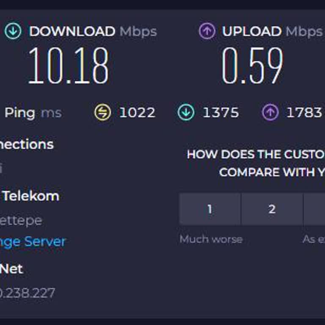
Task: Click the purple upload ping icon
Action: pyautogui.click(x=270, y=113)
